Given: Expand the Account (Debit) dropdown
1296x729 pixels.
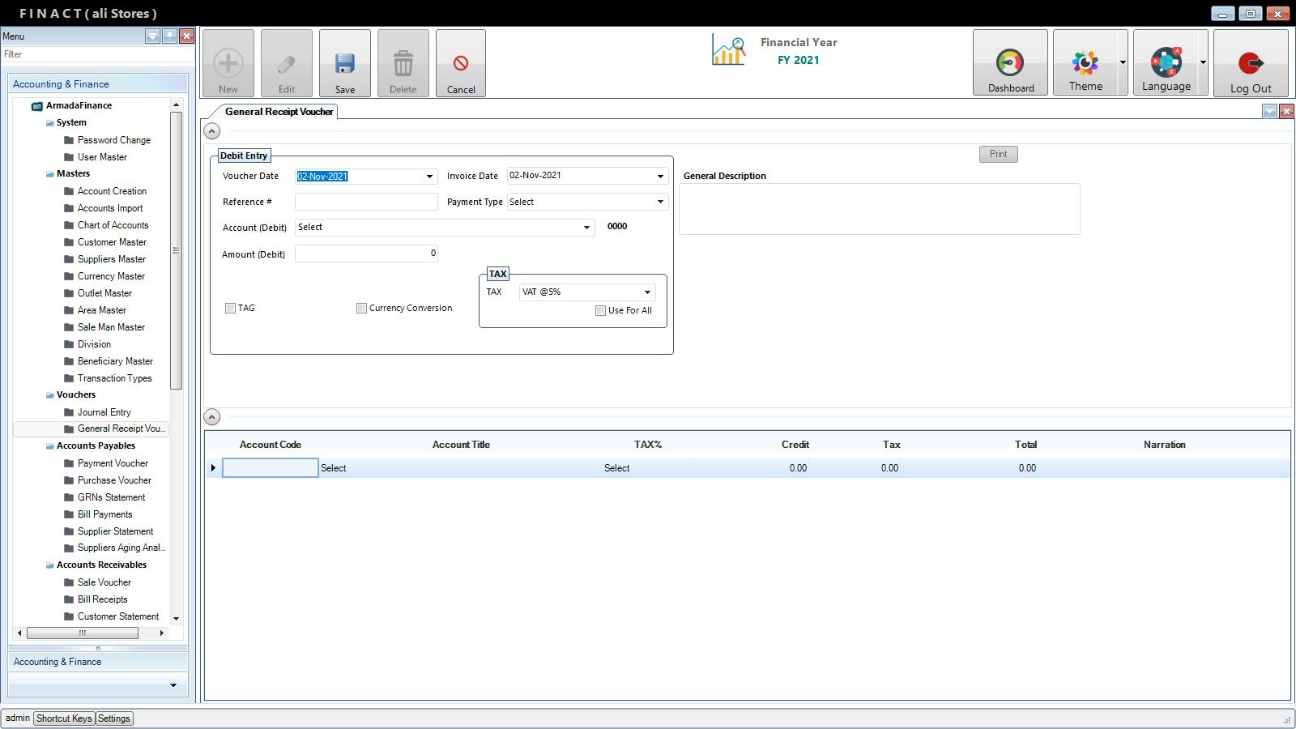Looking at the screenshot, I should pyautogui.click(x=586, y=228).
